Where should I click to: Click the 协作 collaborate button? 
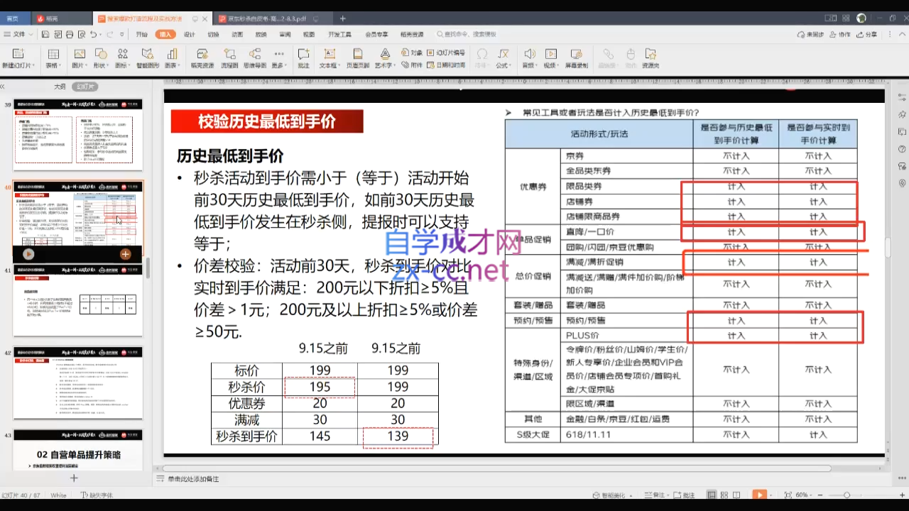(841, 34)
